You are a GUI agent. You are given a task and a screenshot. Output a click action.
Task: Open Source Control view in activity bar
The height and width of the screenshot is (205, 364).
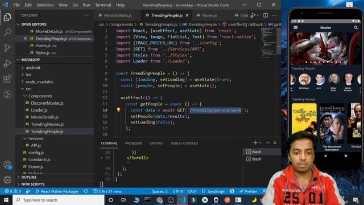pyautogui.click(x=7, y=48)
